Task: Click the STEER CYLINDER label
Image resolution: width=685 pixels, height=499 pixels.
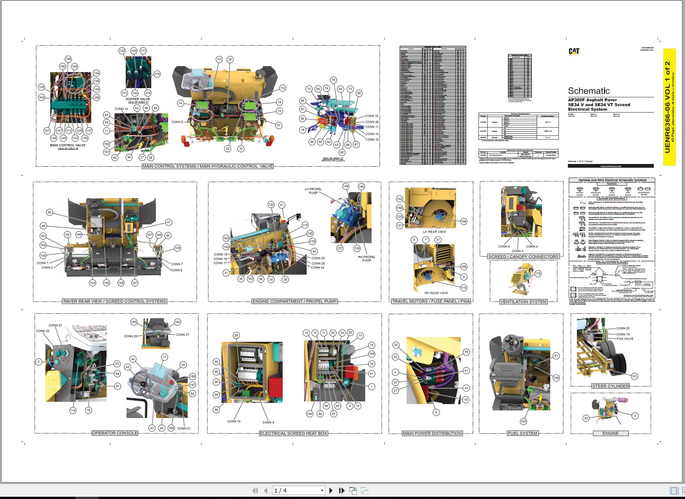Action: pyautogui.click(x=610, y=386)
